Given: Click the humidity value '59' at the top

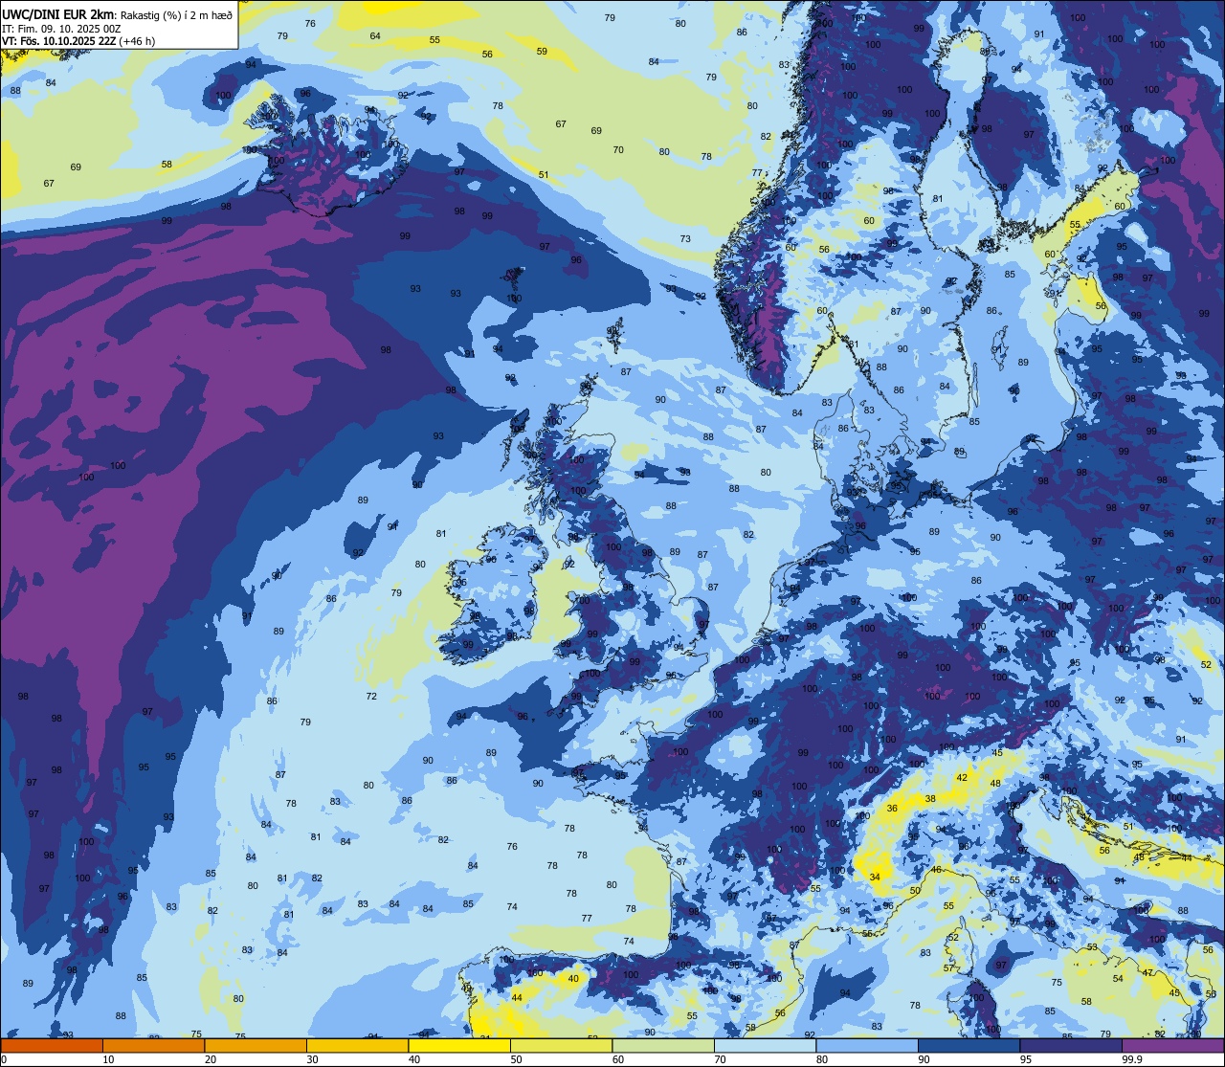Looking at the screenshot, I should pos(542,52).
